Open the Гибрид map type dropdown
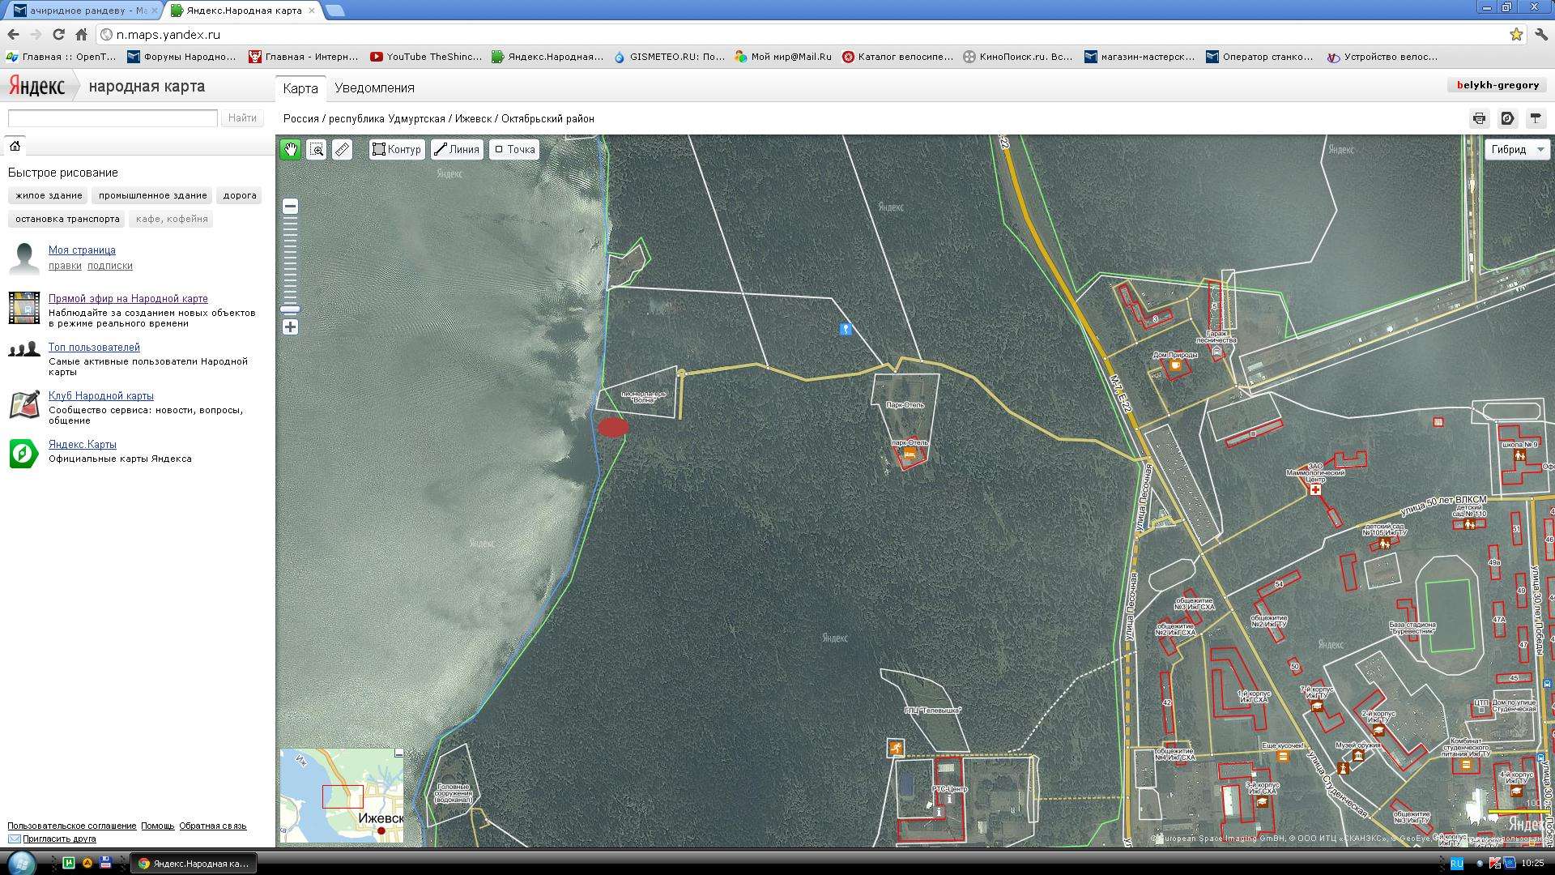 click(1516, 150)
